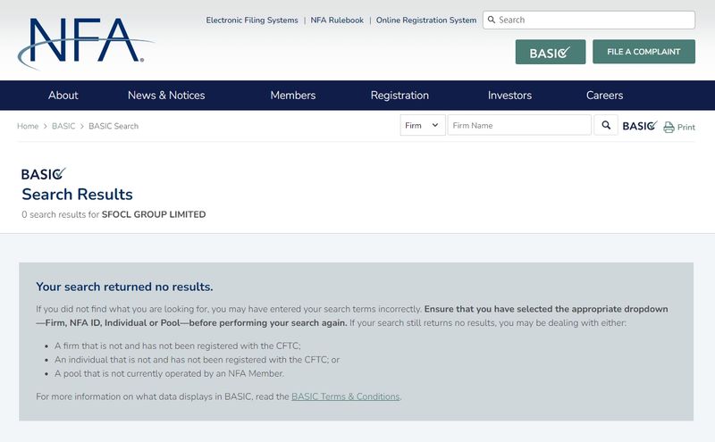Click bullet 'An individual that is not' registered
The height and width of the screenshot is (442, 715).
197,360
